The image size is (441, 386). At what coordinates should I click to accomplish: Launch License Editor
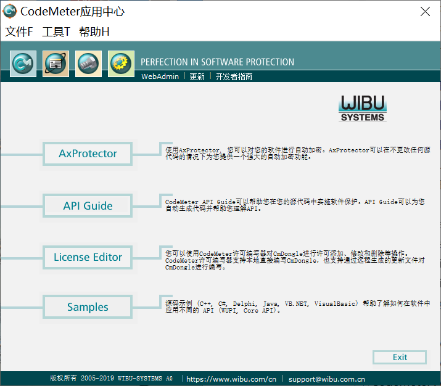coord(88,257)
